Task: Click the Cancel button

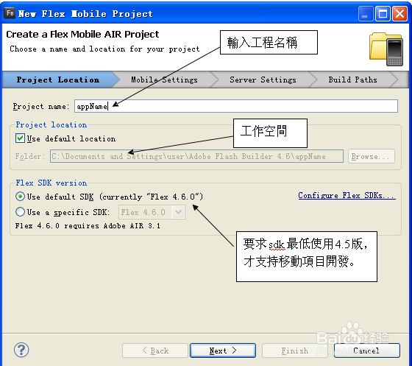Action: coord(367,351)
